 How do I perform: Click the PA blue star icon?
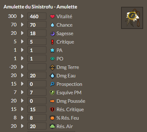tap(52, 50)
